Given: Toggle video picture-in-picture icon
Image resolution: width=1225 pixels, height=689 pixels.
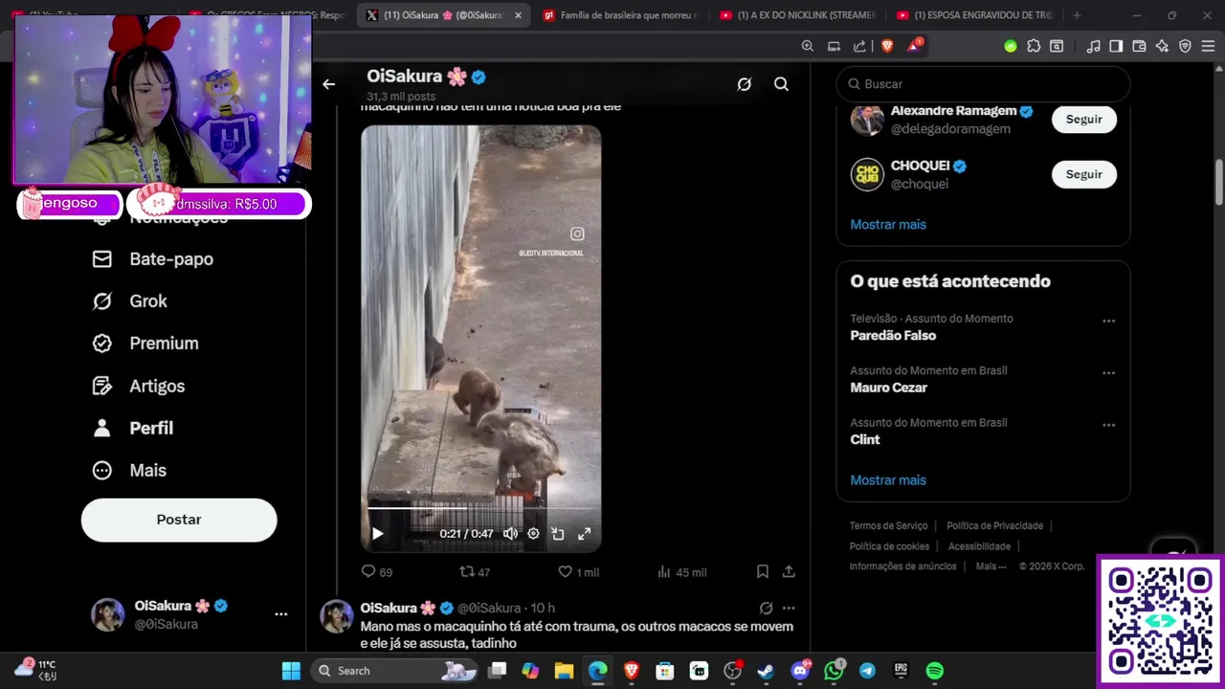Looking at the screenshot, I should (x=558, y=534).
